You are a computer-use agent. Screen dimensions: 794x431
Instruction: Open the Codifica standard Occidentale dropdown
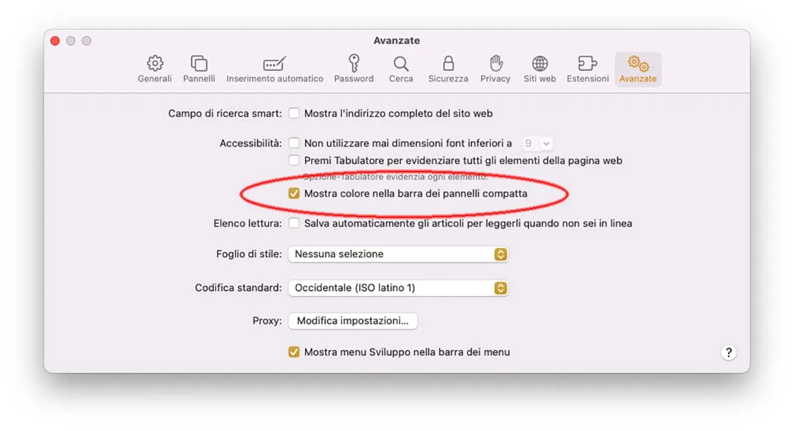point(398,288)
